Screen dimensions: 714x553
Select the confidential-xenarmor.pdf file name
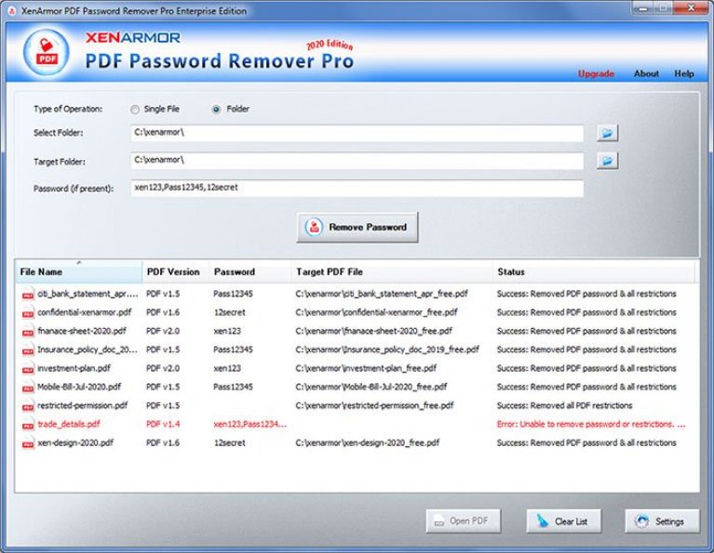pos(84,312)
